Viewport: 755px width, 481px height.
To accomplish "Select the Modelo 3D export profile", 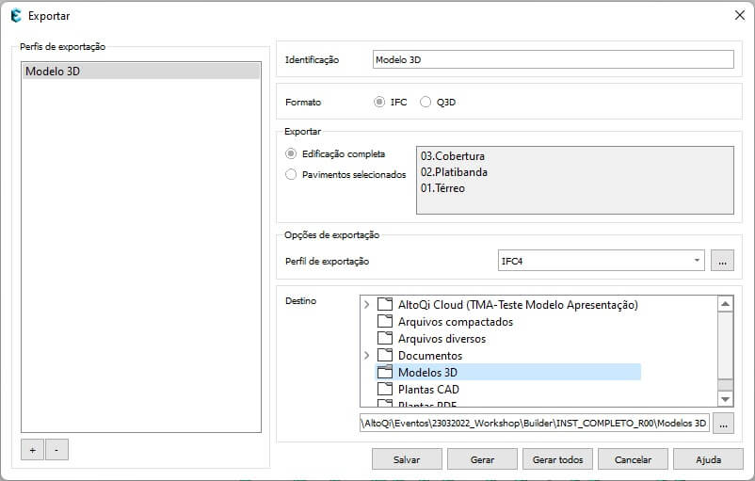I will pos(141,72).
